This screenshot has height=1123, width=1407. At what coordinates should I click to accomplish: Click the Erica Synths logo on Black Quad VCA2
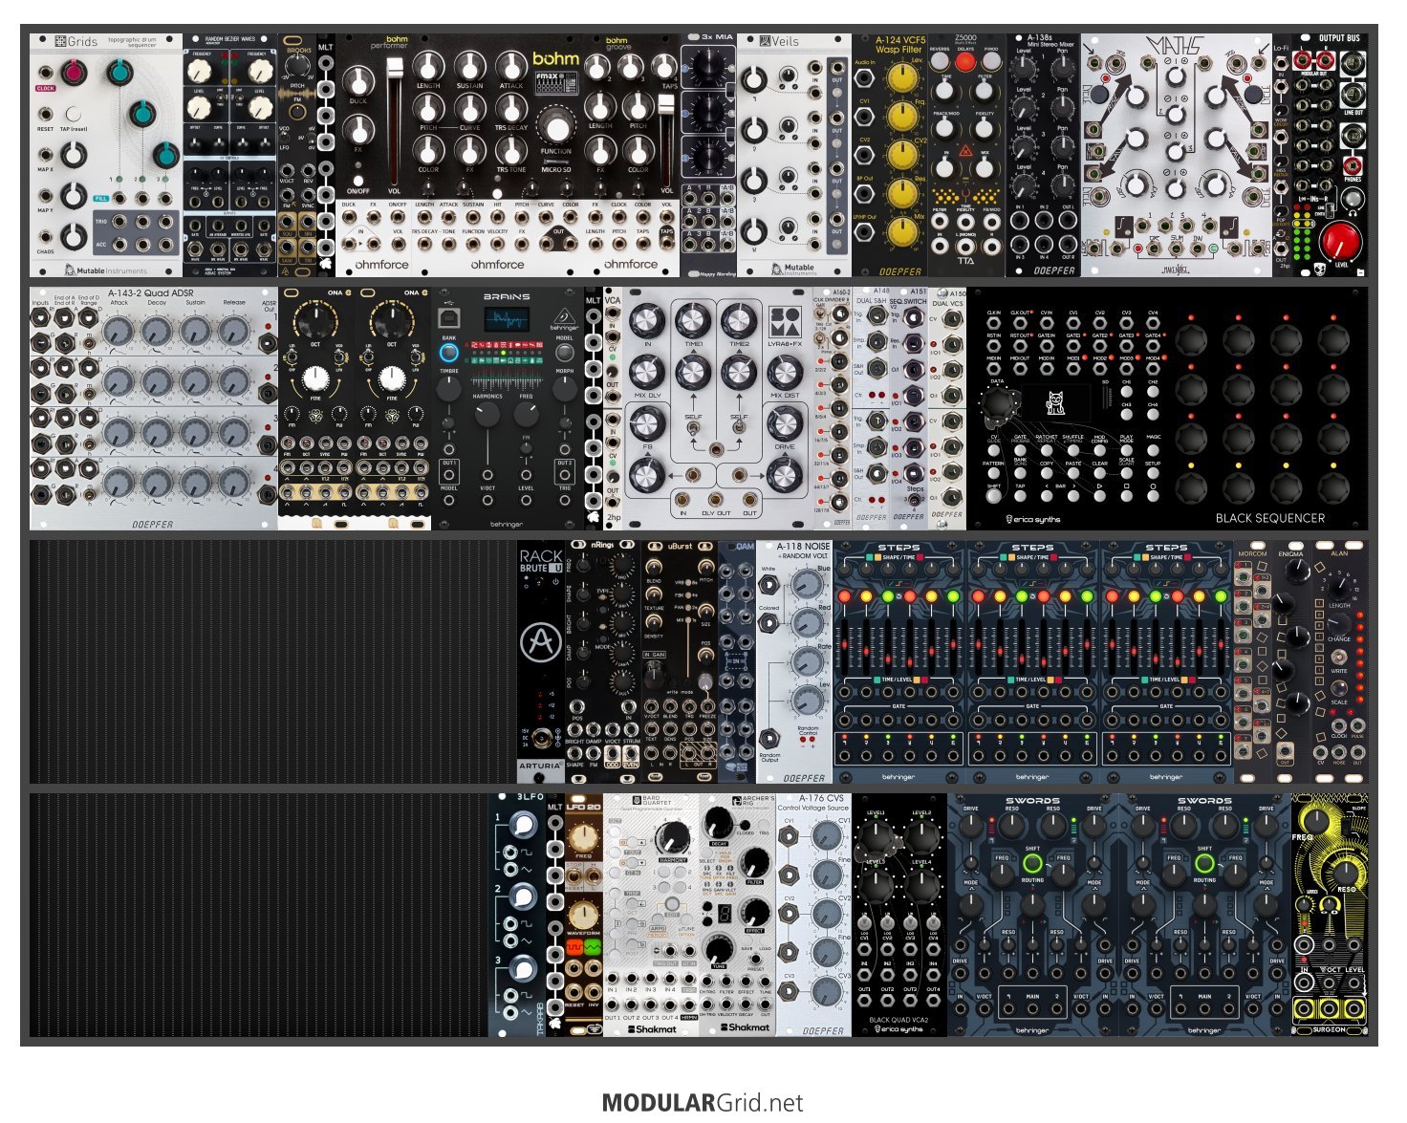point(898,1029)
